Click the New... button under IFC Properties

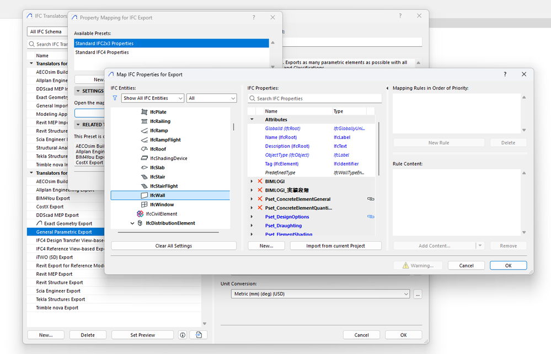(266, 245)
